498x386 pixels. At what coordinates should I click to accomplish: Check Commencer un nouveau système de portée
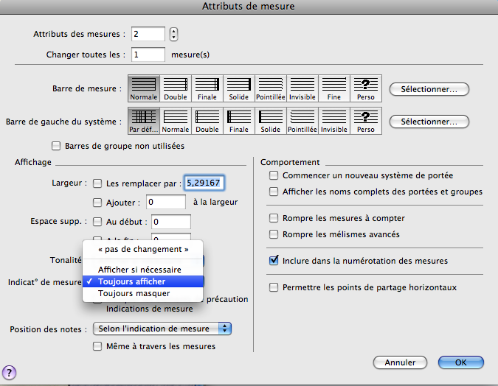click(274, 175)
